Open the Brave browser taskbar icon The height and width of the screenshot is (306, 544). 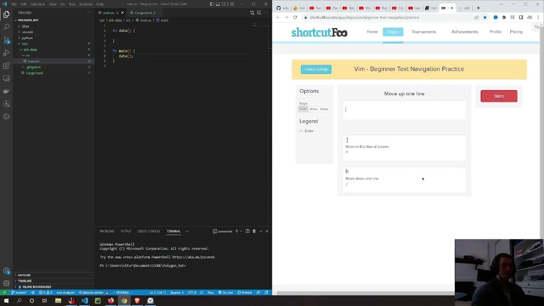pos(137,300)
